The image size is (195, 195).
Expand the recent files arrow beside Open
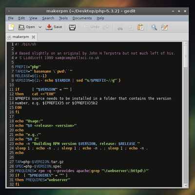(40, 27)
